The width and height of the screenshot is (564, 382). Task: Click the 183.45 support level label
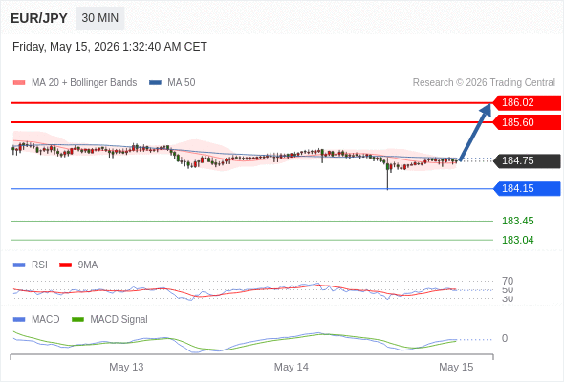point(517,221)
